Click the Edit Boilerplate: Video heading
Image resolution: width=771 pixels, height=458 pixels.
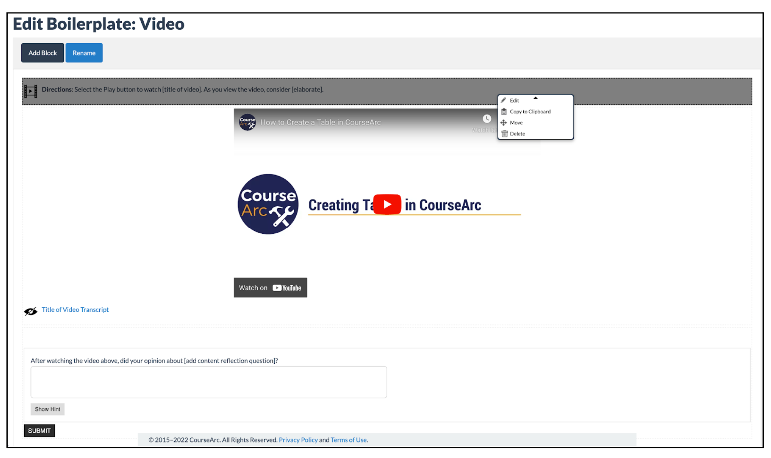pyautogui.click(x=98, y=24)
